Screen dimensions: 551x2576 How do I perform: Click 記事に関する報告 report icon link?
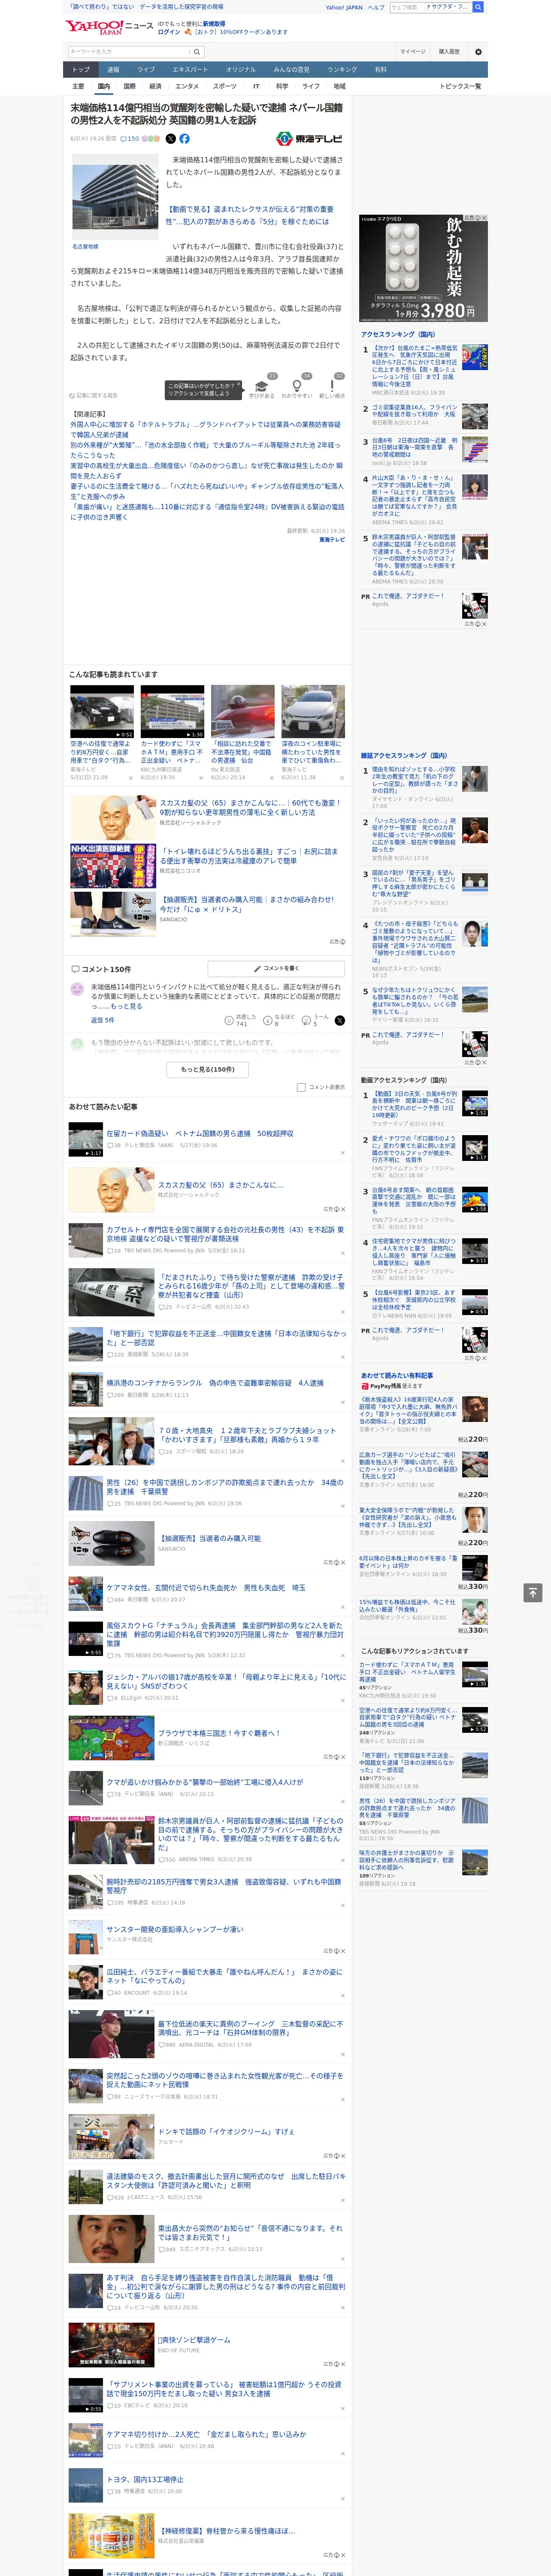tap(93, 396)
